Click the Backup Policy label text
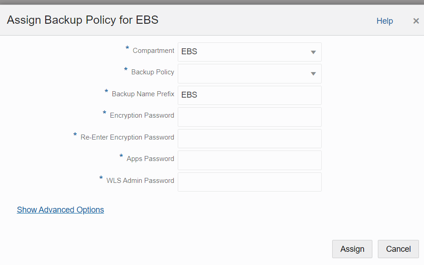 153,72
